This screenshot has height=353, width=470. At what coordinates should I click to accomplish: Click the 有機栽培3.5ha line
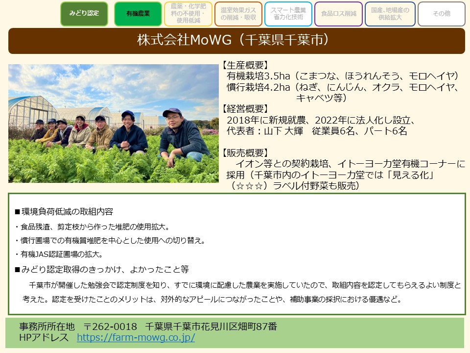point(343,76)
